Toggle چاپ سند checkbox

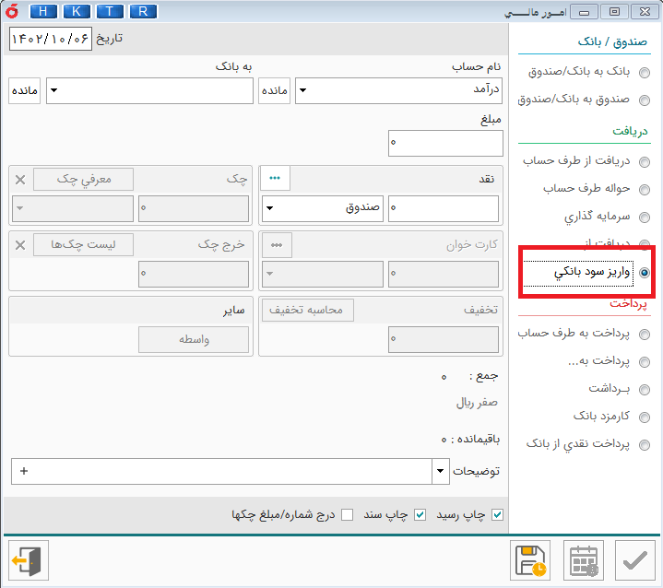tap(420, 515)
